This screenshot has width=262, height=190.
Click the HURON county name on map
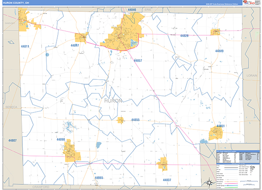click(x=113, y=101)
